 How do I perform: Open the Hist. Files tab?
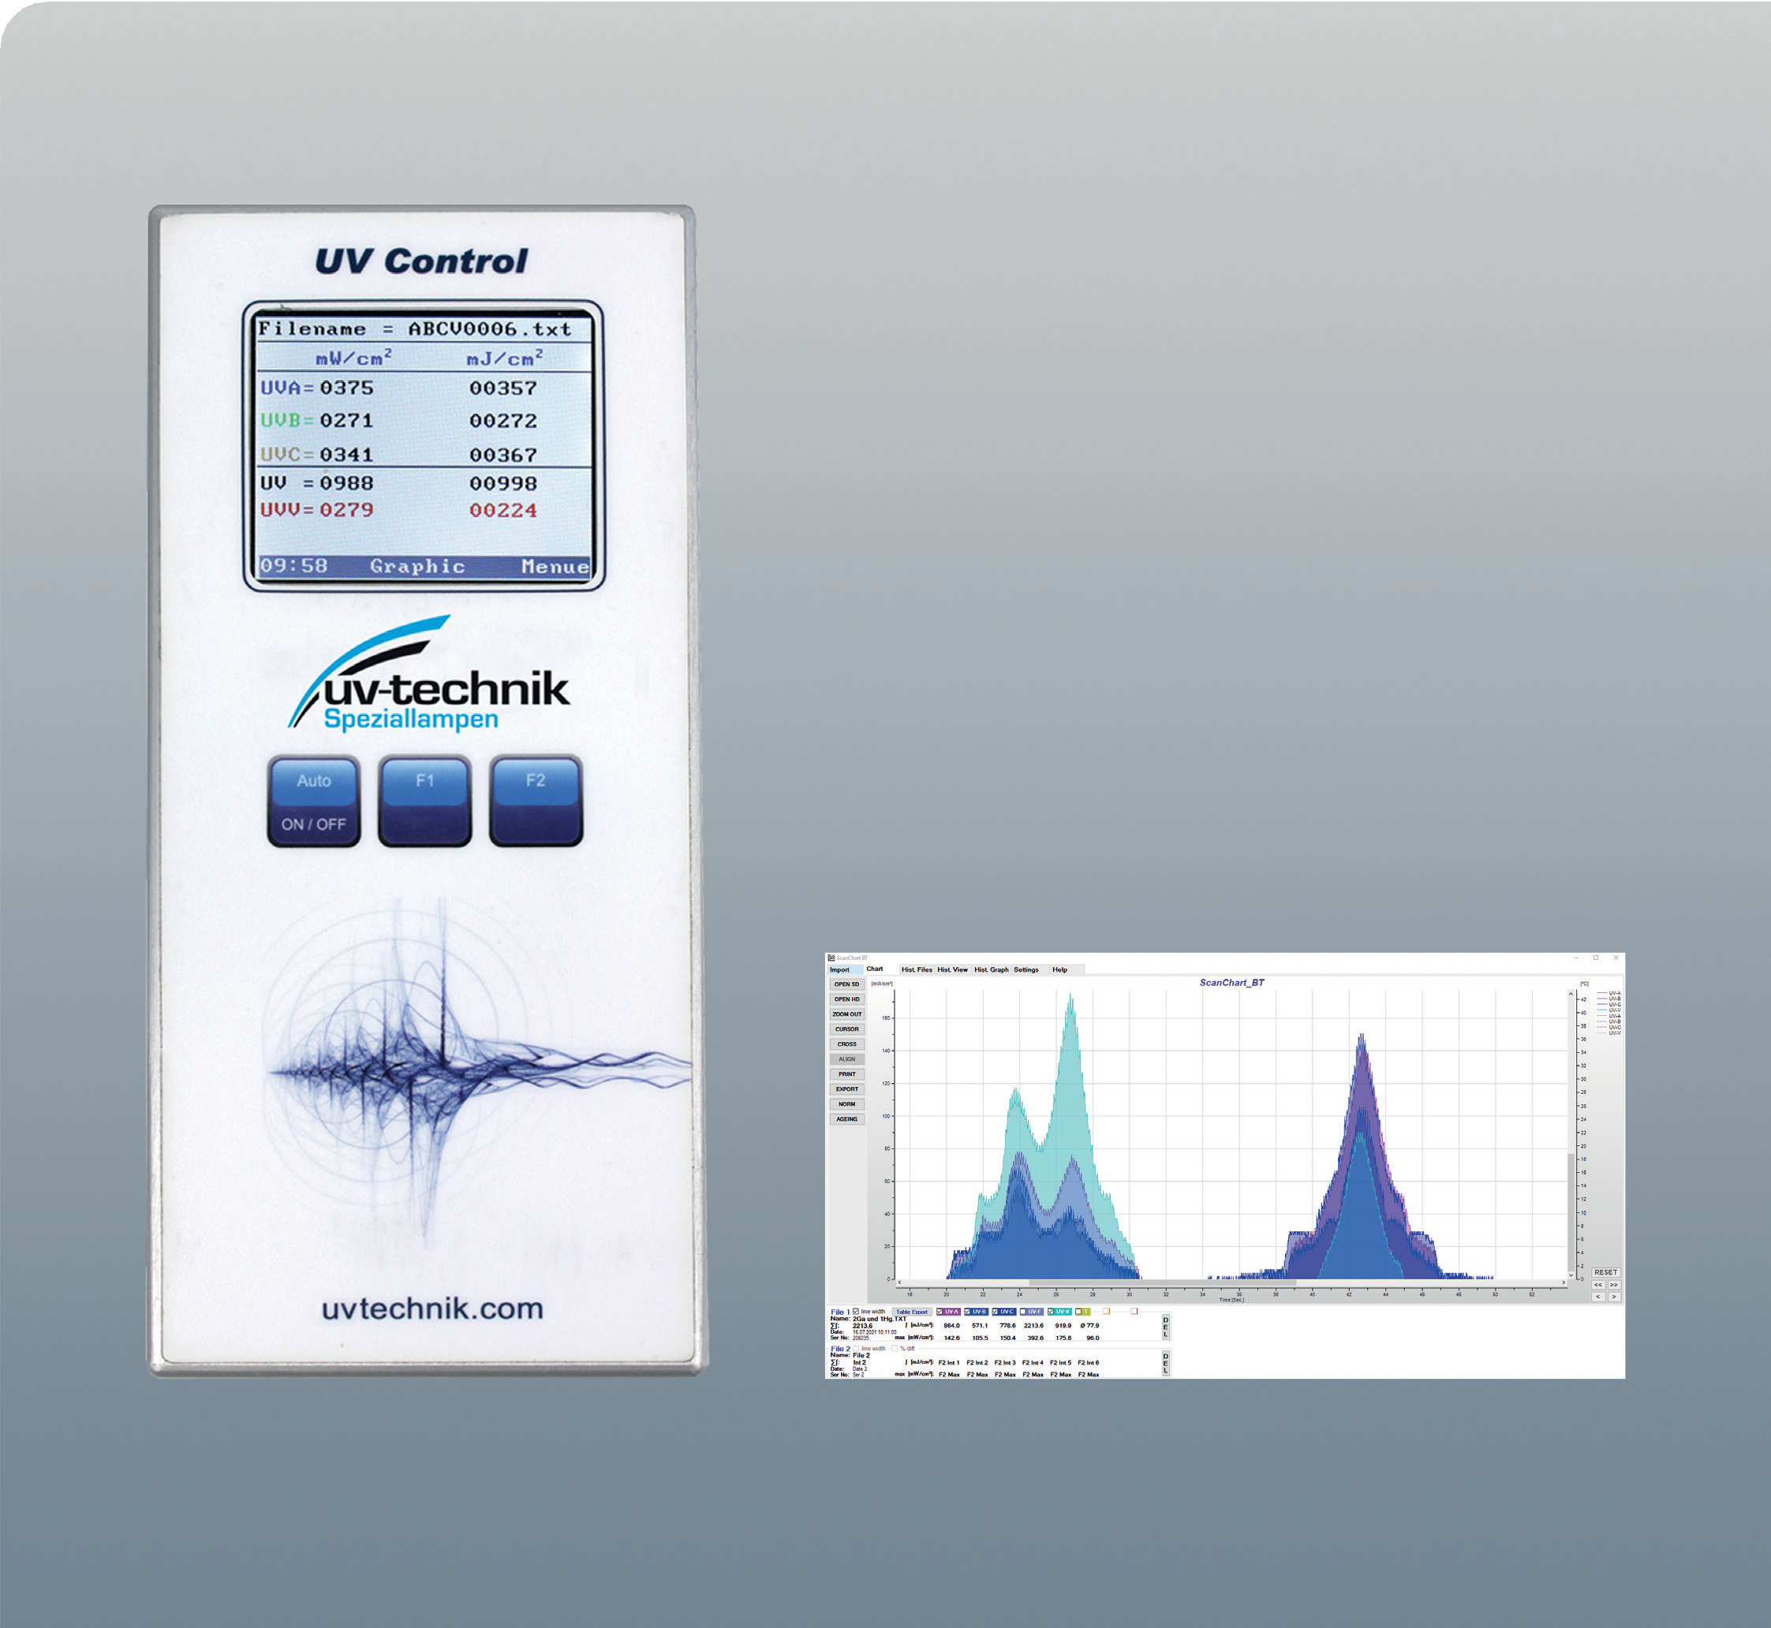(917, 969)
